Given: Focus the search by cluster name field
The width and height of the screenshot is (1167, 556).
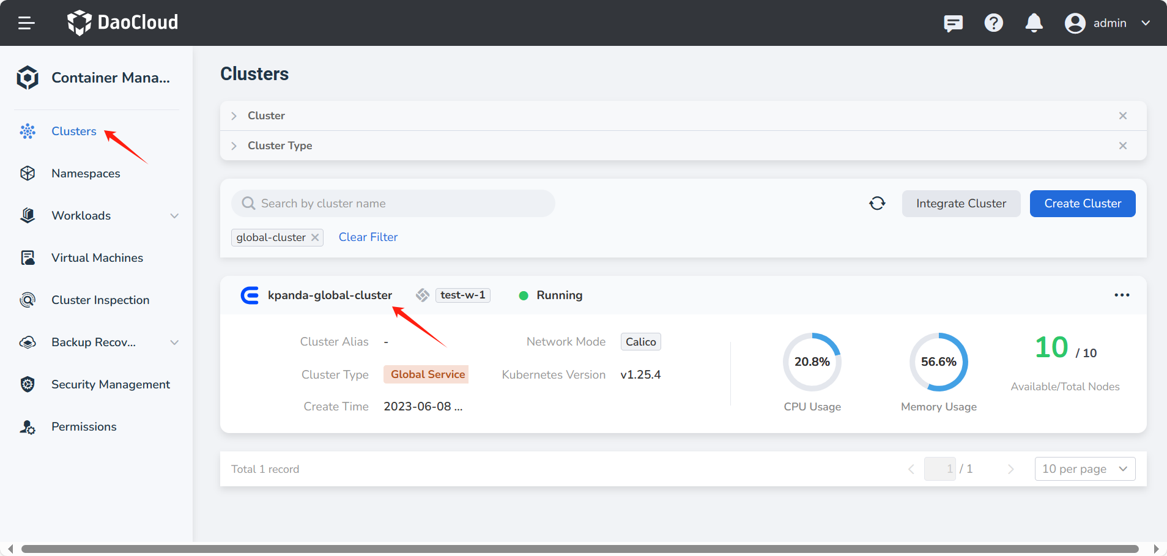Looking at the screenshot, I should 398,204.
